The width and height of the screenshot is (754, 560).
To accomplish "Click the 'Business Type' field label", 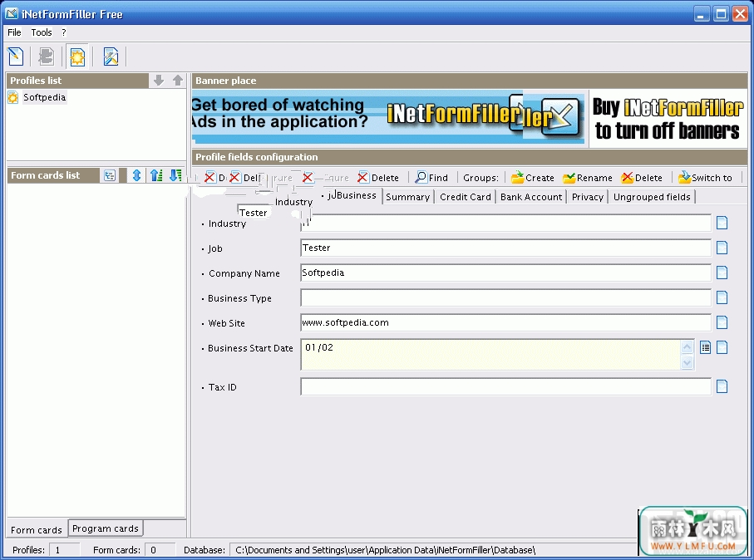I will (239, 298).
